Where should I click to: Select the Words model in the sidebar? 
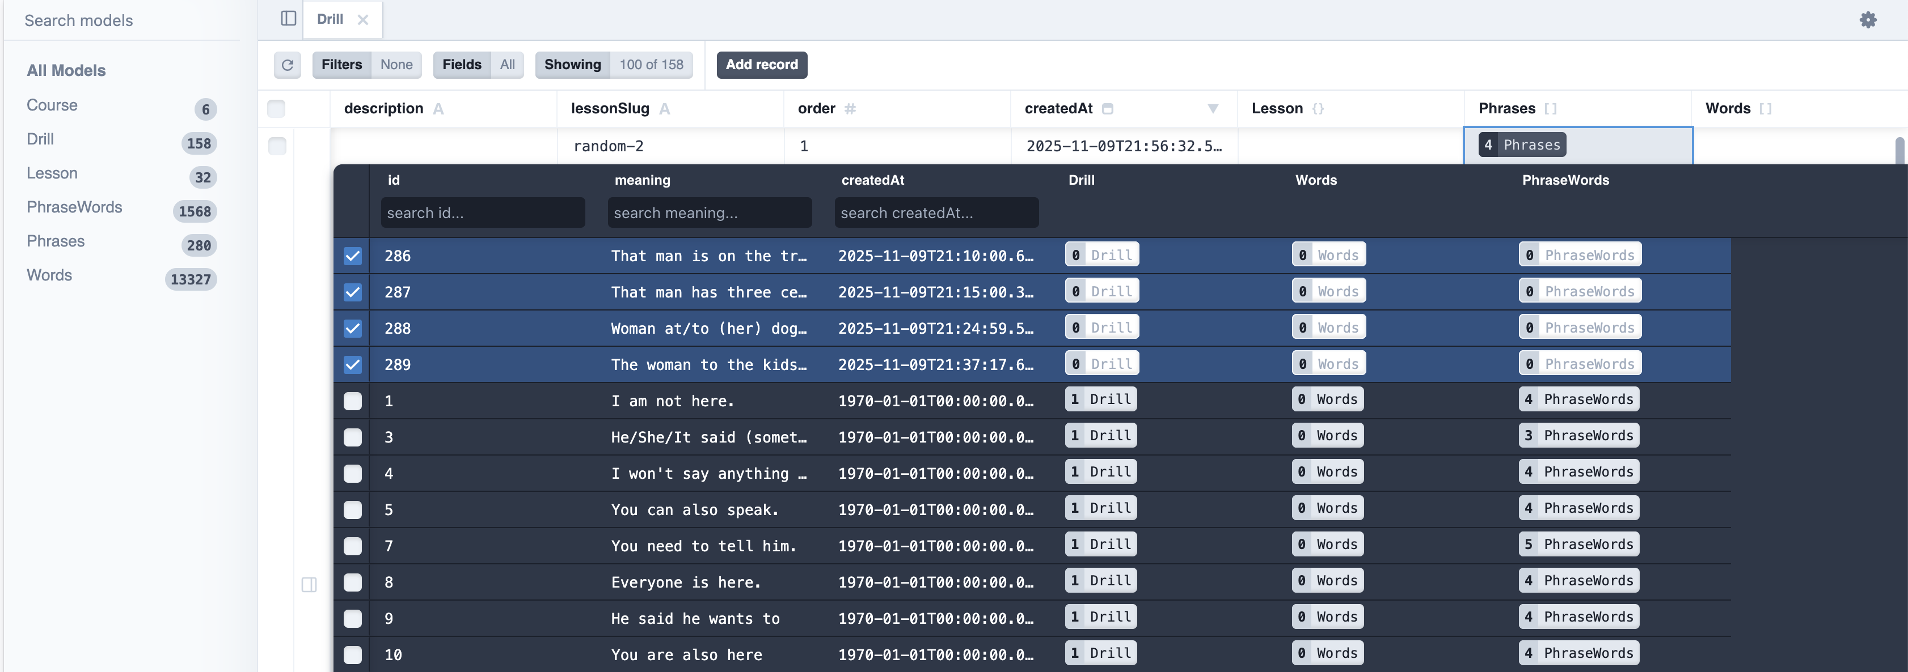coord(49,275)
